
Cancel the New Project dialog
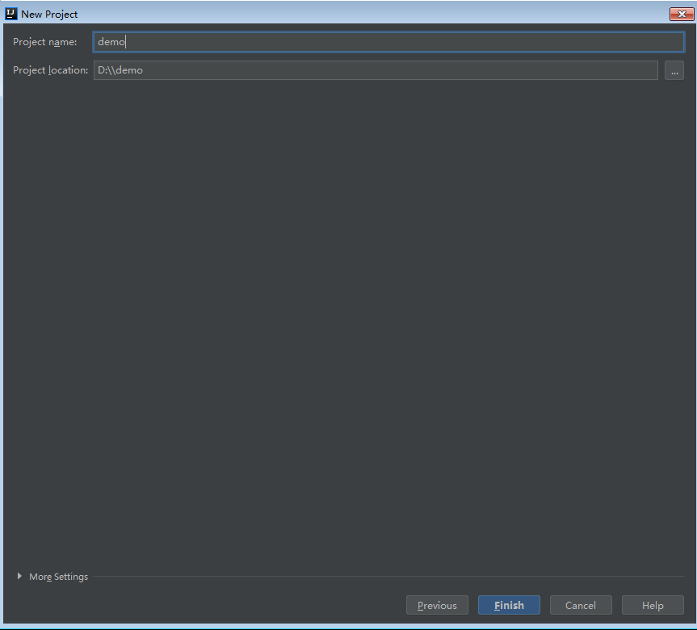[581, 605]
